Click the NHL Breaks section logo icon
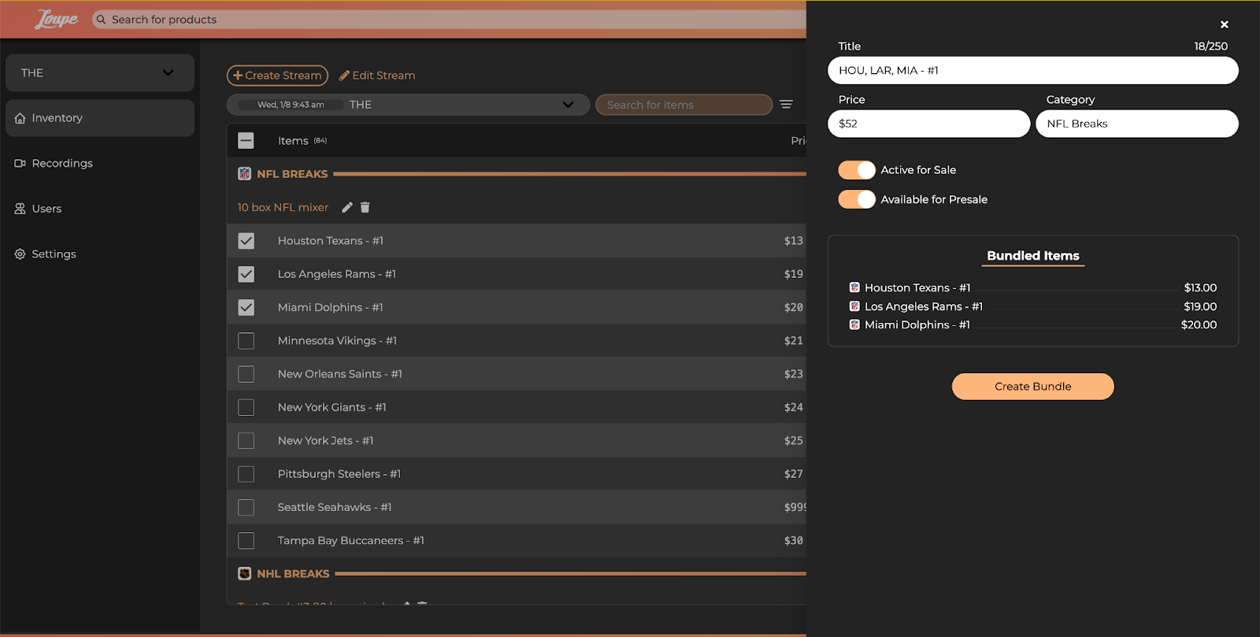1260x637 pixels. click(x=245, y=574)
